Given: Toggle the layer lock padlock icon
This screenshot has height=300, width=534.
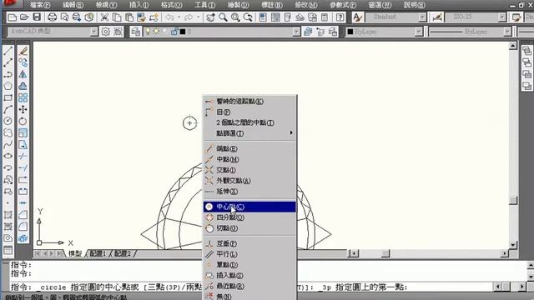Looking at the screenshot, I should [174, 32].
